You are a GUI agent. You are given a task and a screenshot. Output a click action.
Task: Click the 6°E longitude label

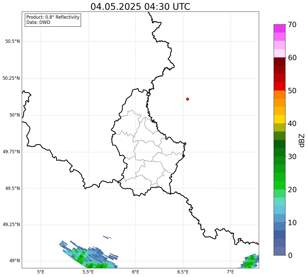136,272
